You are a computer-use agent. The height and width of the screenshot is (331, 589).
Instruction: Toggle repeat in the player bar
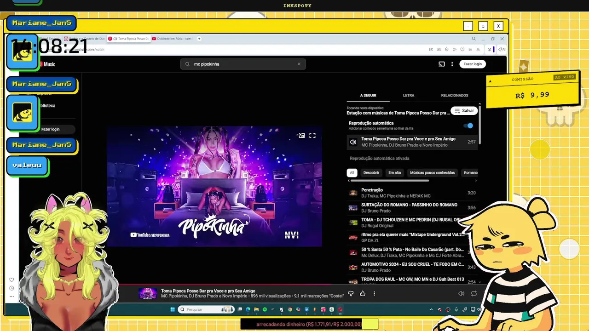coord(474,293)
